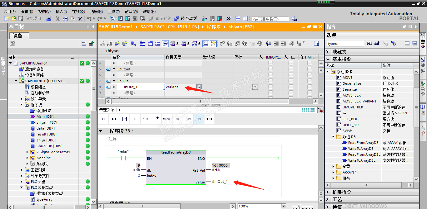The width and height of the screenshot is (427, 209).
Task: Insert an empty box instruction
Action: (x=124, y=119)
